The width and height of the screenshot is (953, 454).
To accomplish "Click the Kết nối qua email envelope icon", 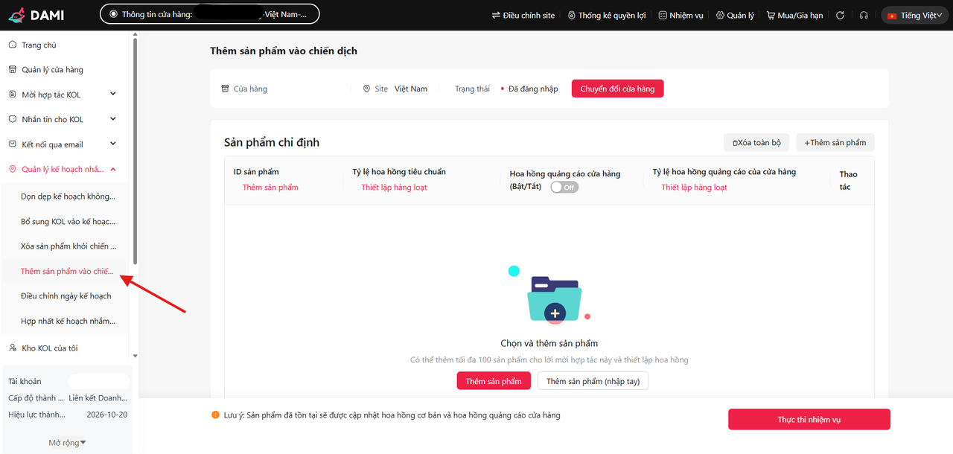I will 13,144.
